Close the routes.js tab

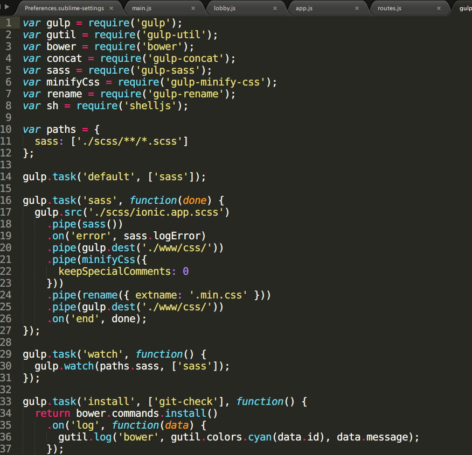click(439, 9)
